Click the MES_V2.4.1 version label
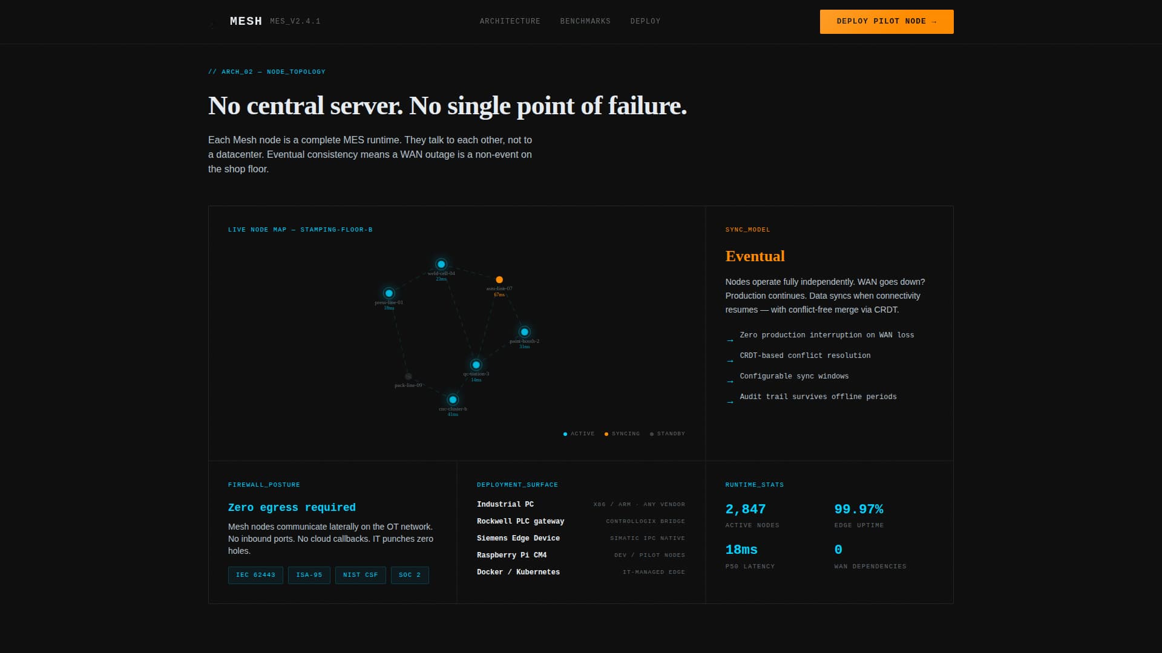The height and width of the screenshot is (653, 1162). pyautogui.click(x=295, y=21)
